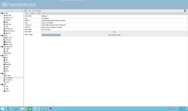Open the top-right user menu dropdown
The width and height of the screenshot is (188, 111).
(x=185, y=11)
